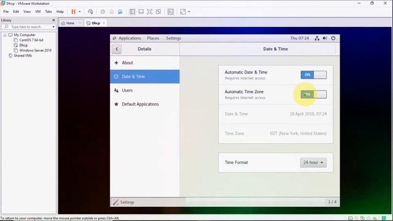This screenshot has width=393, height=221.
Task: Close the Library panel
Action: 53,20
